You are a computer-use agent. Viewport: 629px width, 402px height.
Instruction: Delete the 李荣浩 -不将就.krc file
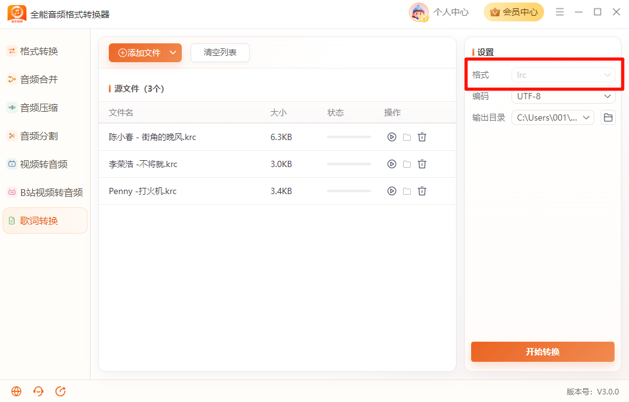point(421,164)
